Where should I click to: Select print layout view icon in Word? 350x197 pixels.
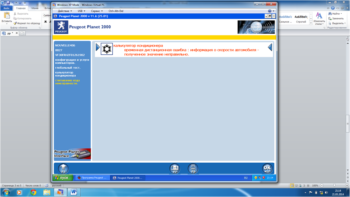click(292, 186)
